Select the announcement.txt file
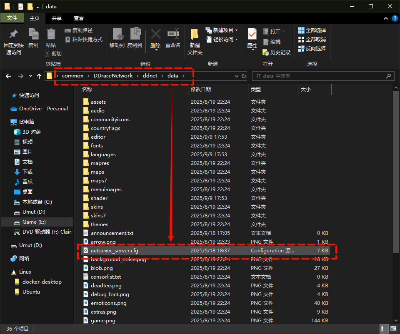The width and height of the screenshot is (400, 334). tap(205, 233)
